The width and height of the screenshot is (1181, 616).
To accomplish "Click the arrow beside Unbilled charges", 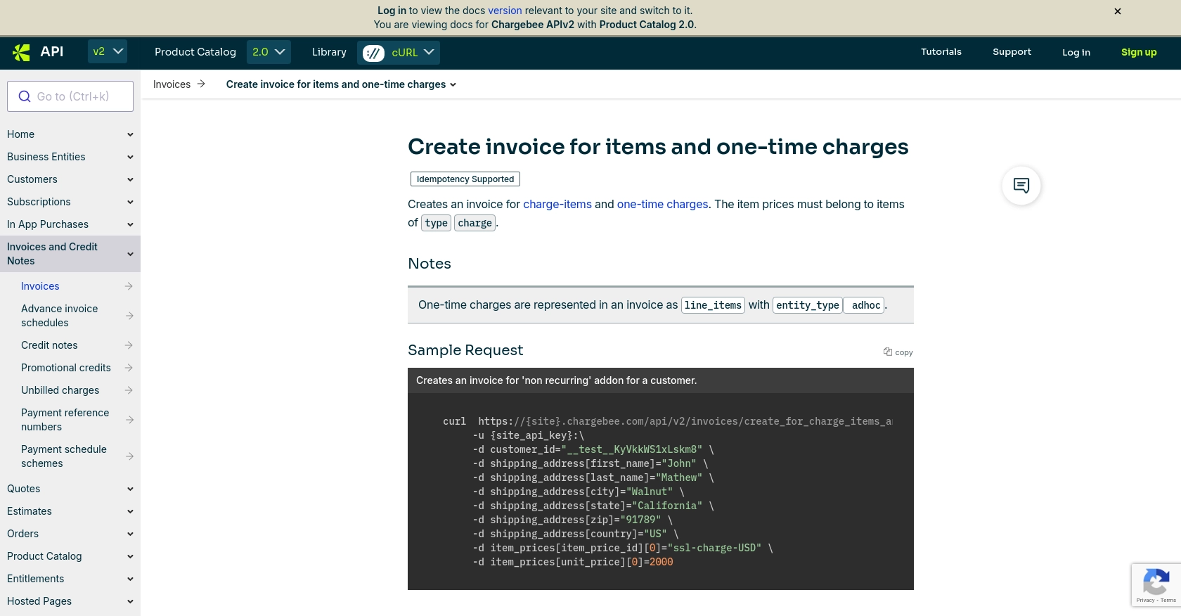I will [129, 390].
